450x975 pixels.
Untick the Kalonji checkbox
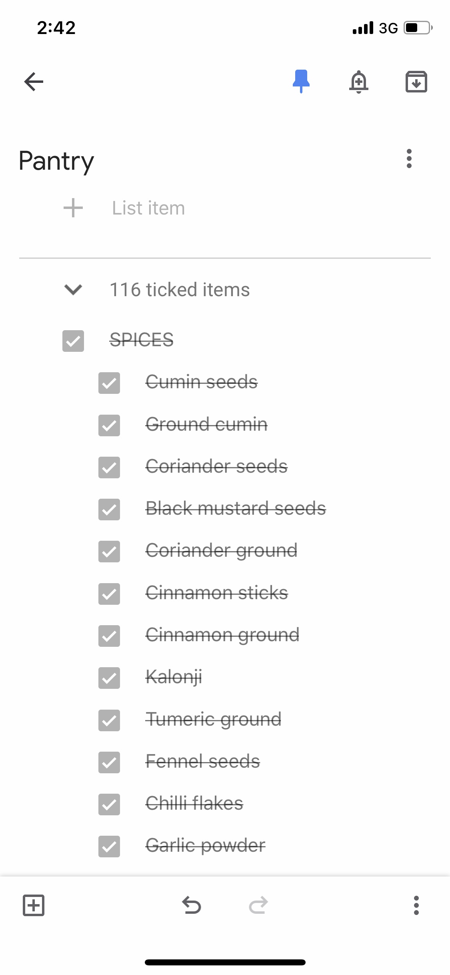pyautogui.click(x=109, y=678)
